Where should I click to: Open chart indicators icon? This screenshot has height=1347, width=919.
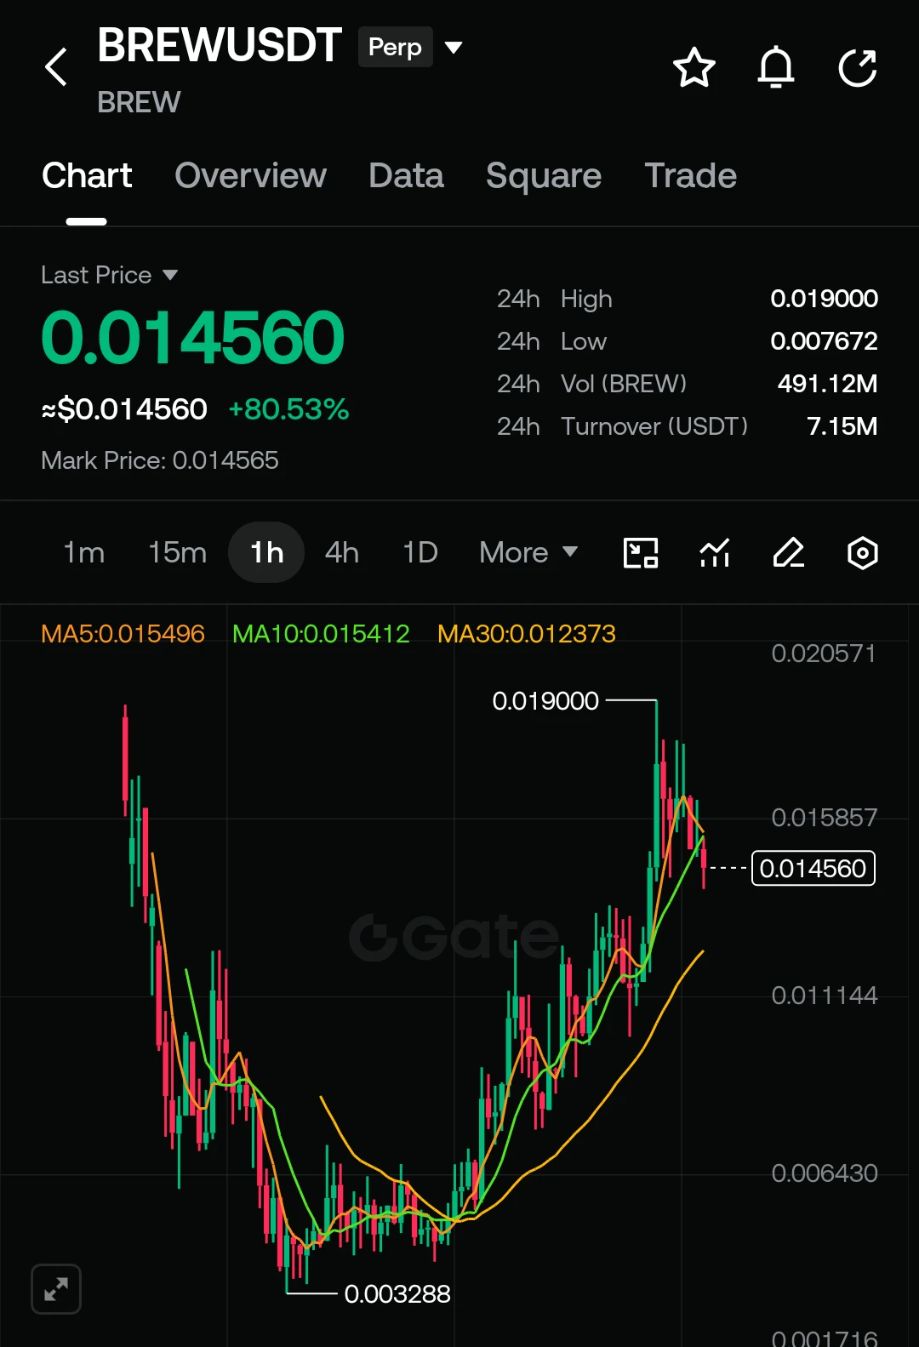[x=715, y=553]
